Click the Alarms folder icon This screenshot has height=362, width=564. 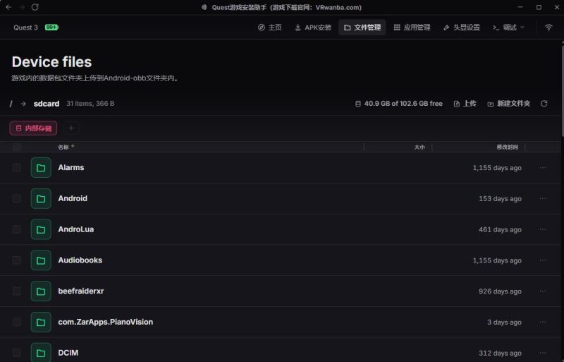click(x=41, y=167)
